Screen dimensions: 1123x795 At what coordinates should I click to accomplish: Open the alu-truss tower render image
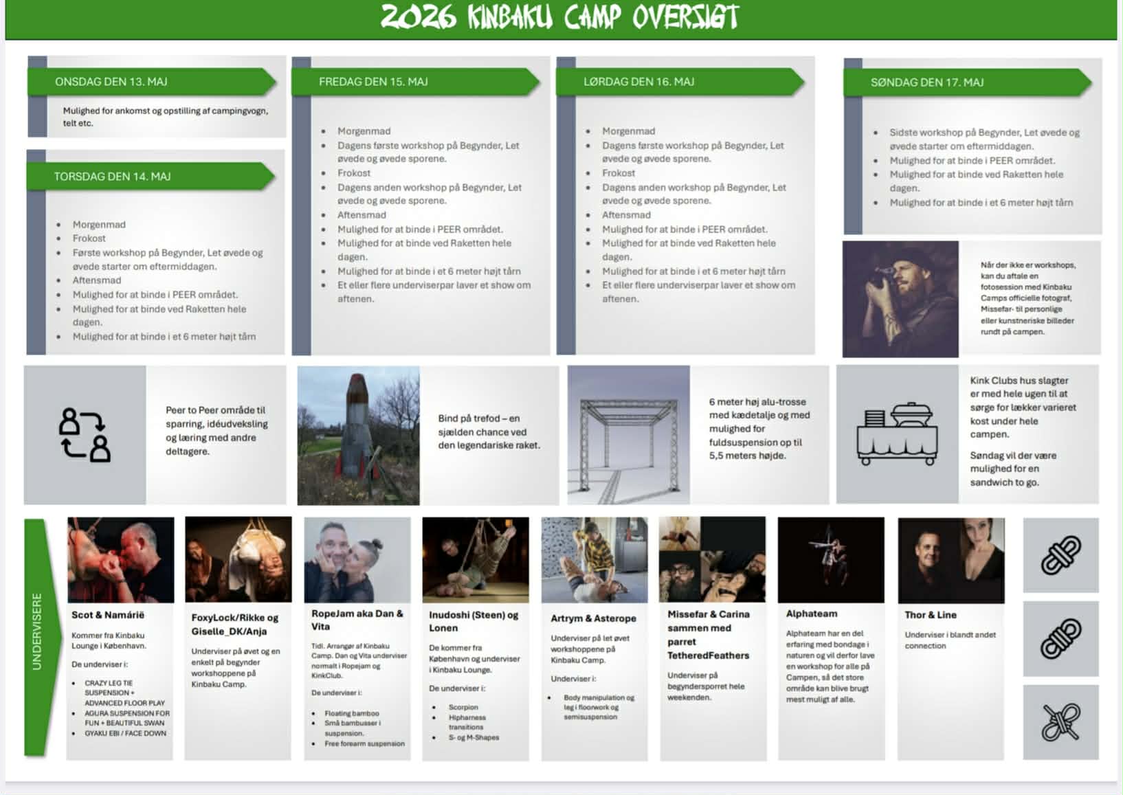[628, 436]
